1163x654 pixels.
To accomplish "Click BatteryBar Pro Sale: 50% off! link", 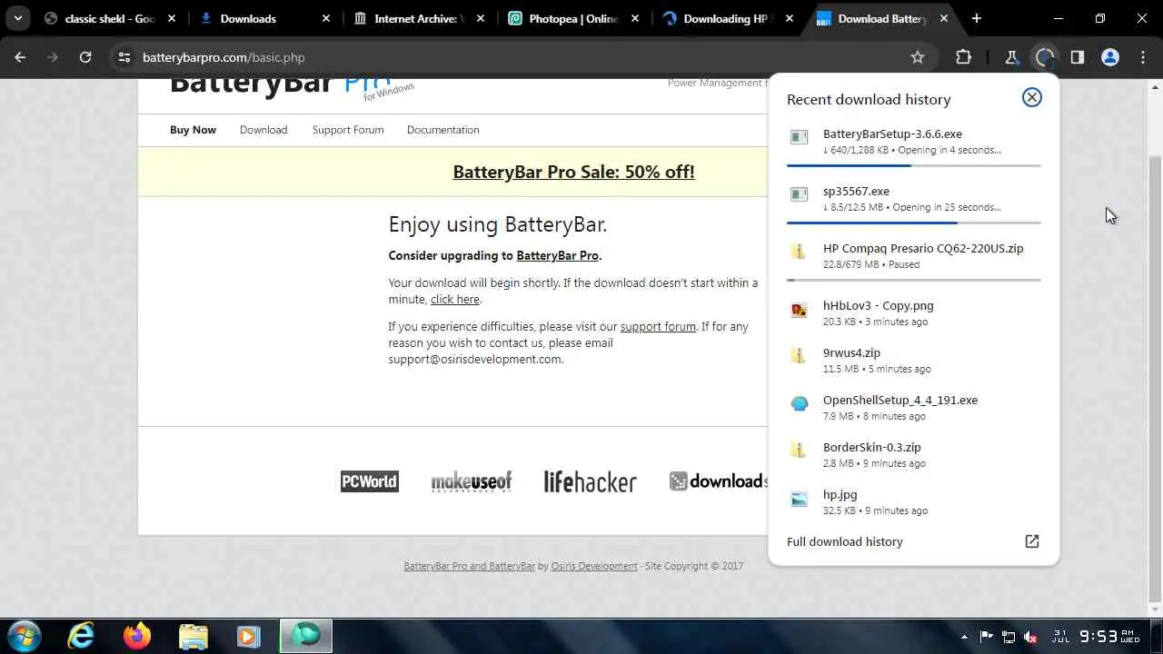I will [x=573, y=172].
